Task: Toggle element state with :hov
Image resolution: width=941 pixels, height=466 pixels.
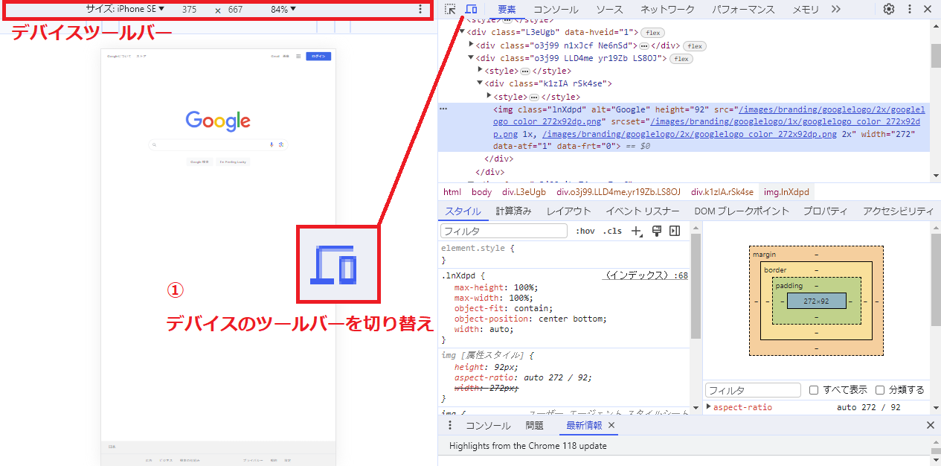Action: coord(585,231)
